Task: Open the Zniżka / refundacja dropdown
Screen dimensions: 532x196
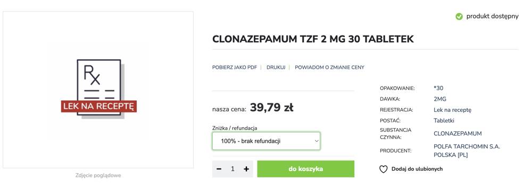Action: 266,141
